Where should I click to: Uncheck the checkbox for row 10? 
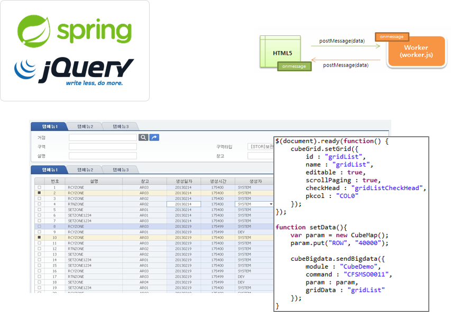39,238
